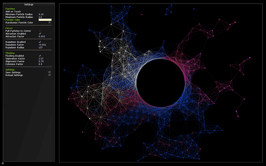Toggle the Add on Touch option
266x166 pixels.
pyautogui.click(x=40, y=12)
